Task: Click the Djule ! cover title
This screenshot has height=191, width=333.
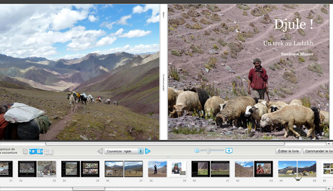Action: (x=293, y=24)
